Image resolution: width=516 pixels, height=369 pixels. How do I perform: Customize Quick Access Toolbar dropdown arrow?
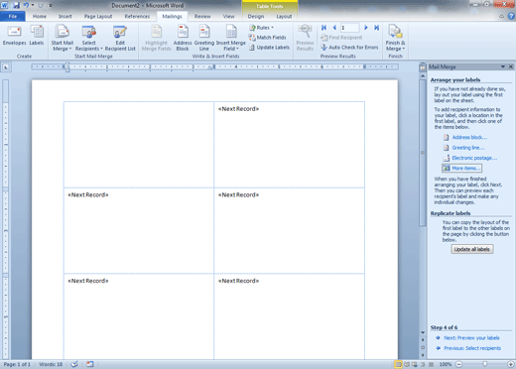(x=51, y=5)
